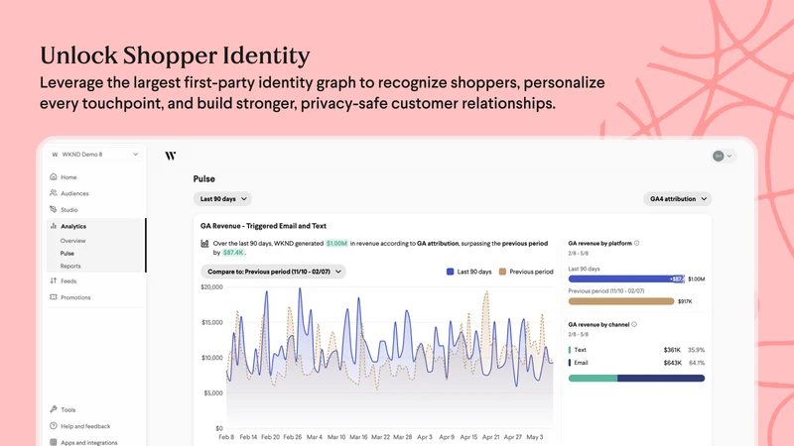The image size is (794, 446).
Task: Click the Promotions ticket icon
Action: pyautogui.click(x=54, y=296)
